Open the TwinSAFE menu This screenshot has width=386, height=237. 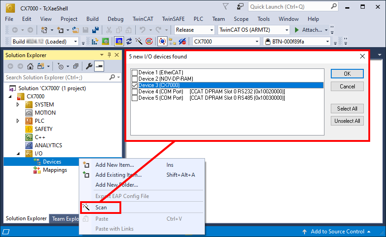[173, 19]
